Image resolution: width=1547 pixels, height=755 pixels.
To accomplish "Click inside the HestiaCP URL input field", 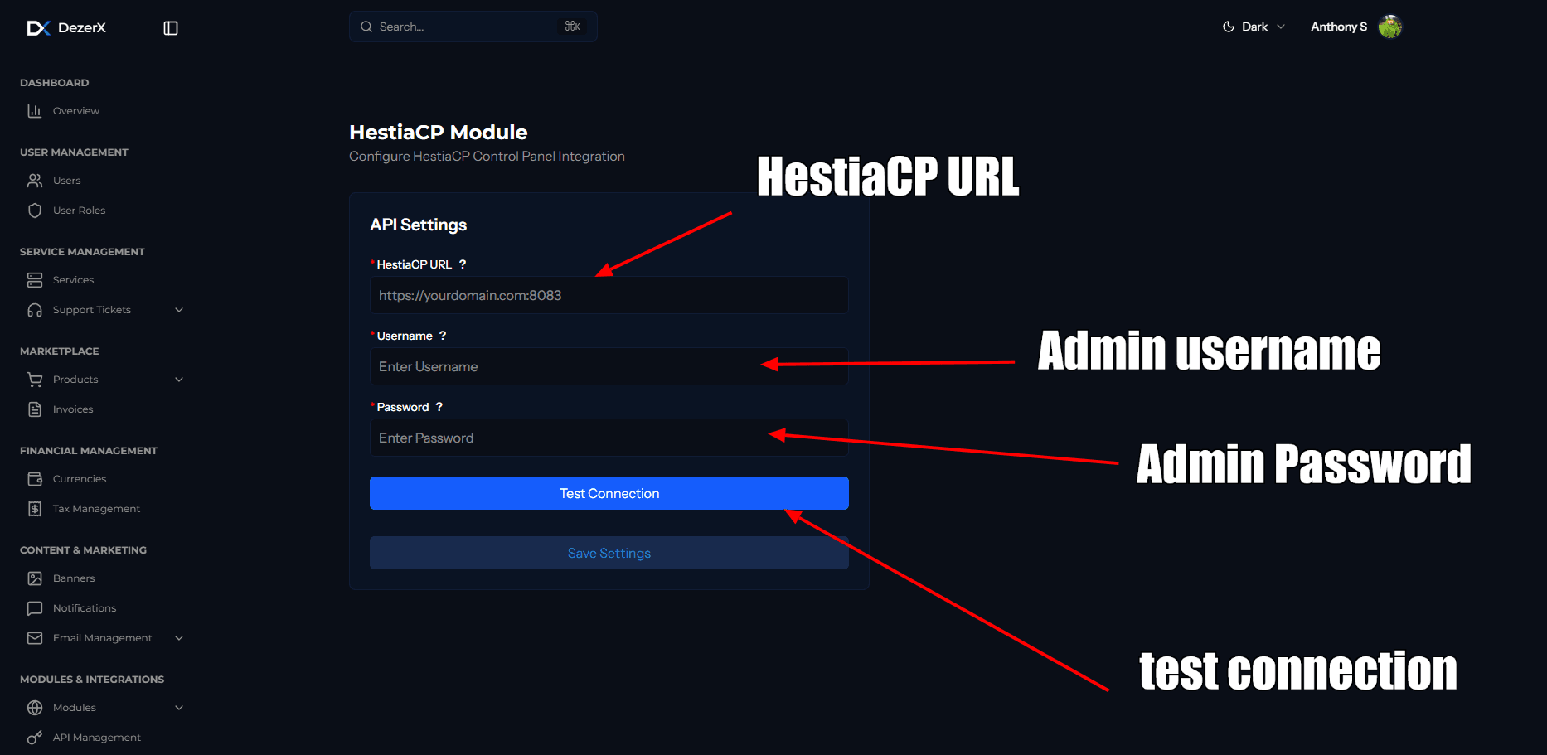I will click(x=609, y=295).
